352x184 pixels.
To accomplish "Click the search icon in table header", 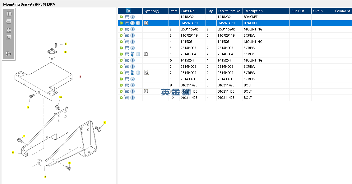I will tap(129, 11).
